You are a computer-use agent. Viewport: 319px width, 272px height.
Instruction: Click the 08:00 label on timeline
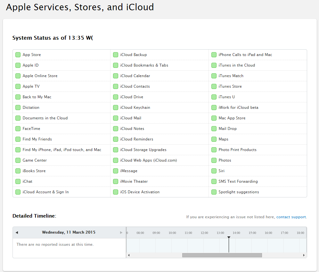[140, 233]
